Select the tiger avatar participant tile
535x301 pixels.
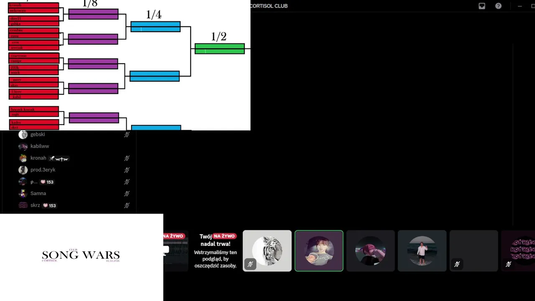coord(267,251)
